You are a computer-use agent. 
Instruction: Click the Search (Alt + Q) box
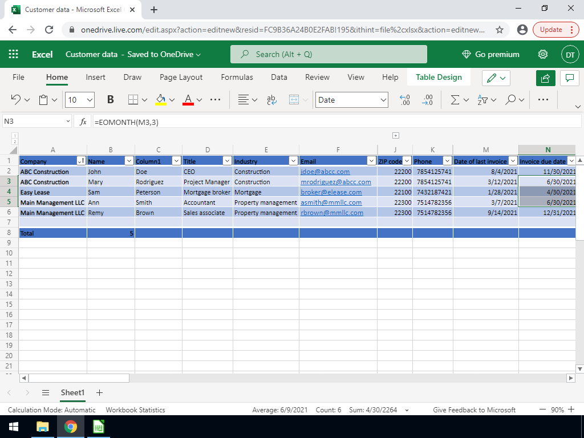click(328, 54)
